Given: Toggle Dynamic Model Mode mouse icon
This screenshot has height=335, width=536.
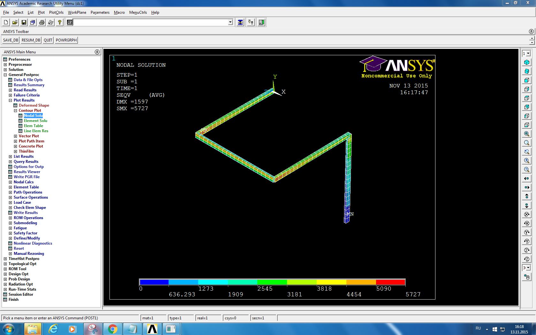Looking at the screenshot, I should click(527, 277).
